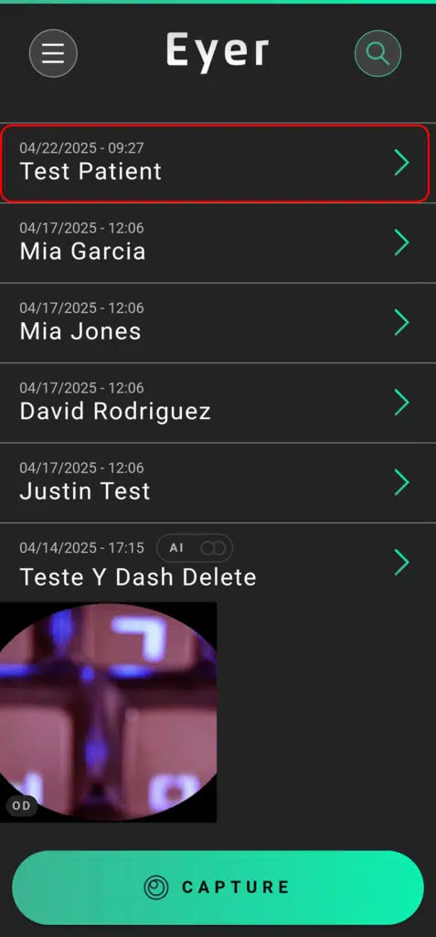Open Mia Garcia via chevron arrow
The width and height of the screenshot is (436, 937).
[402, 242]
